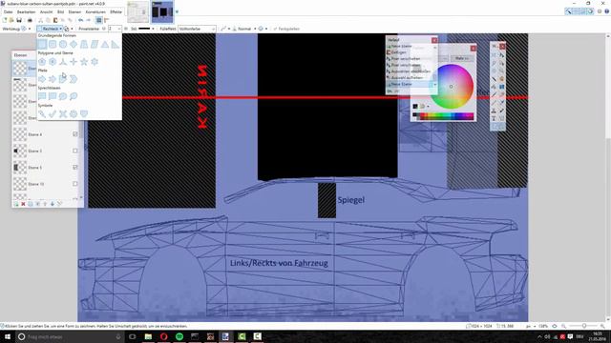Select the three-point star shape
This screenshot has height=343, width=611.
click(x=63, y=62)
